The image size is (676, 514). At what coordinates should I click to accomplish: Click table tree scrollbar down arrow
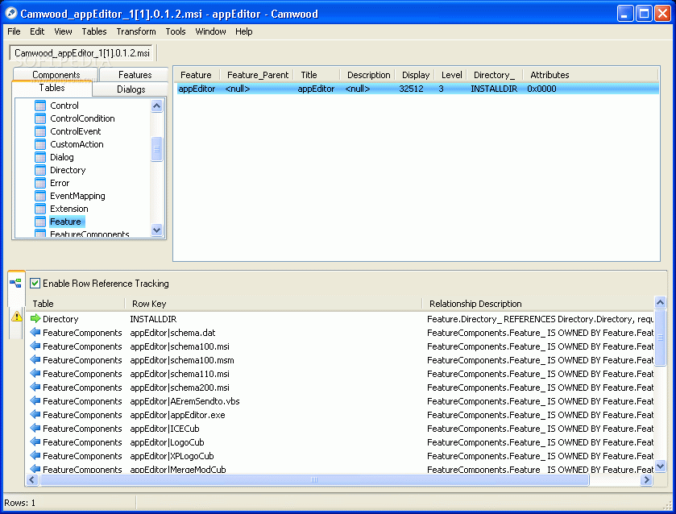(x=157, y=230)
